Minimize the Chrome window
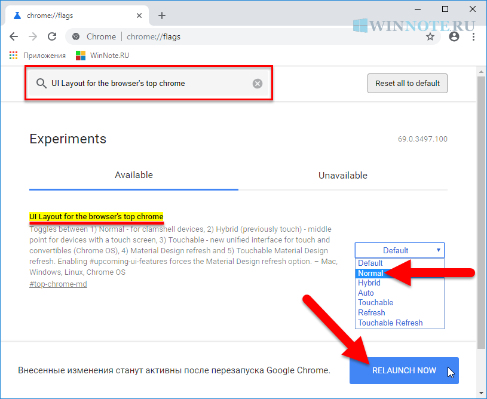 coord(418,10)
